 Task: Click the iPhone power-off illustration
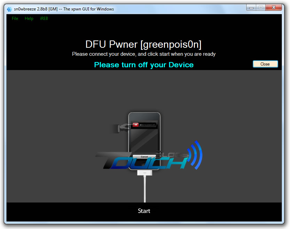point(144,141)
